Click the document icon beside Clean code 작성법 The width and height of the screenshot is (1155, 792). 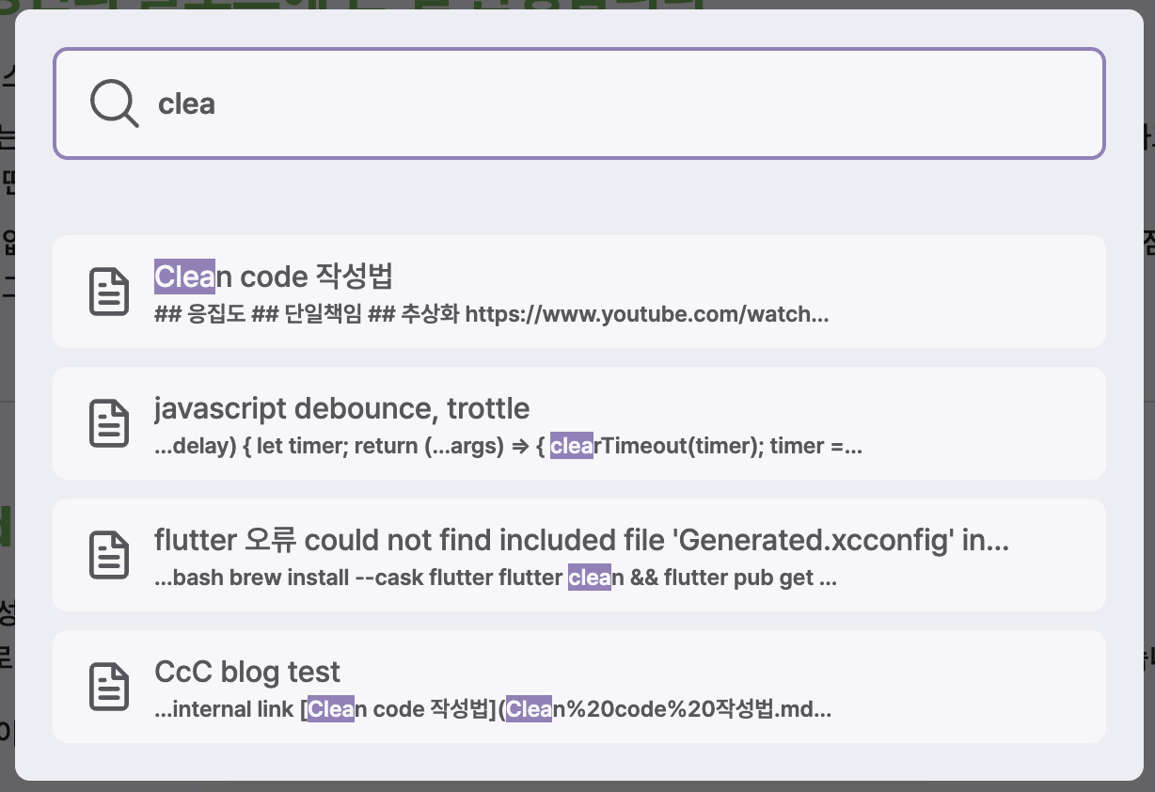(109, 292)
